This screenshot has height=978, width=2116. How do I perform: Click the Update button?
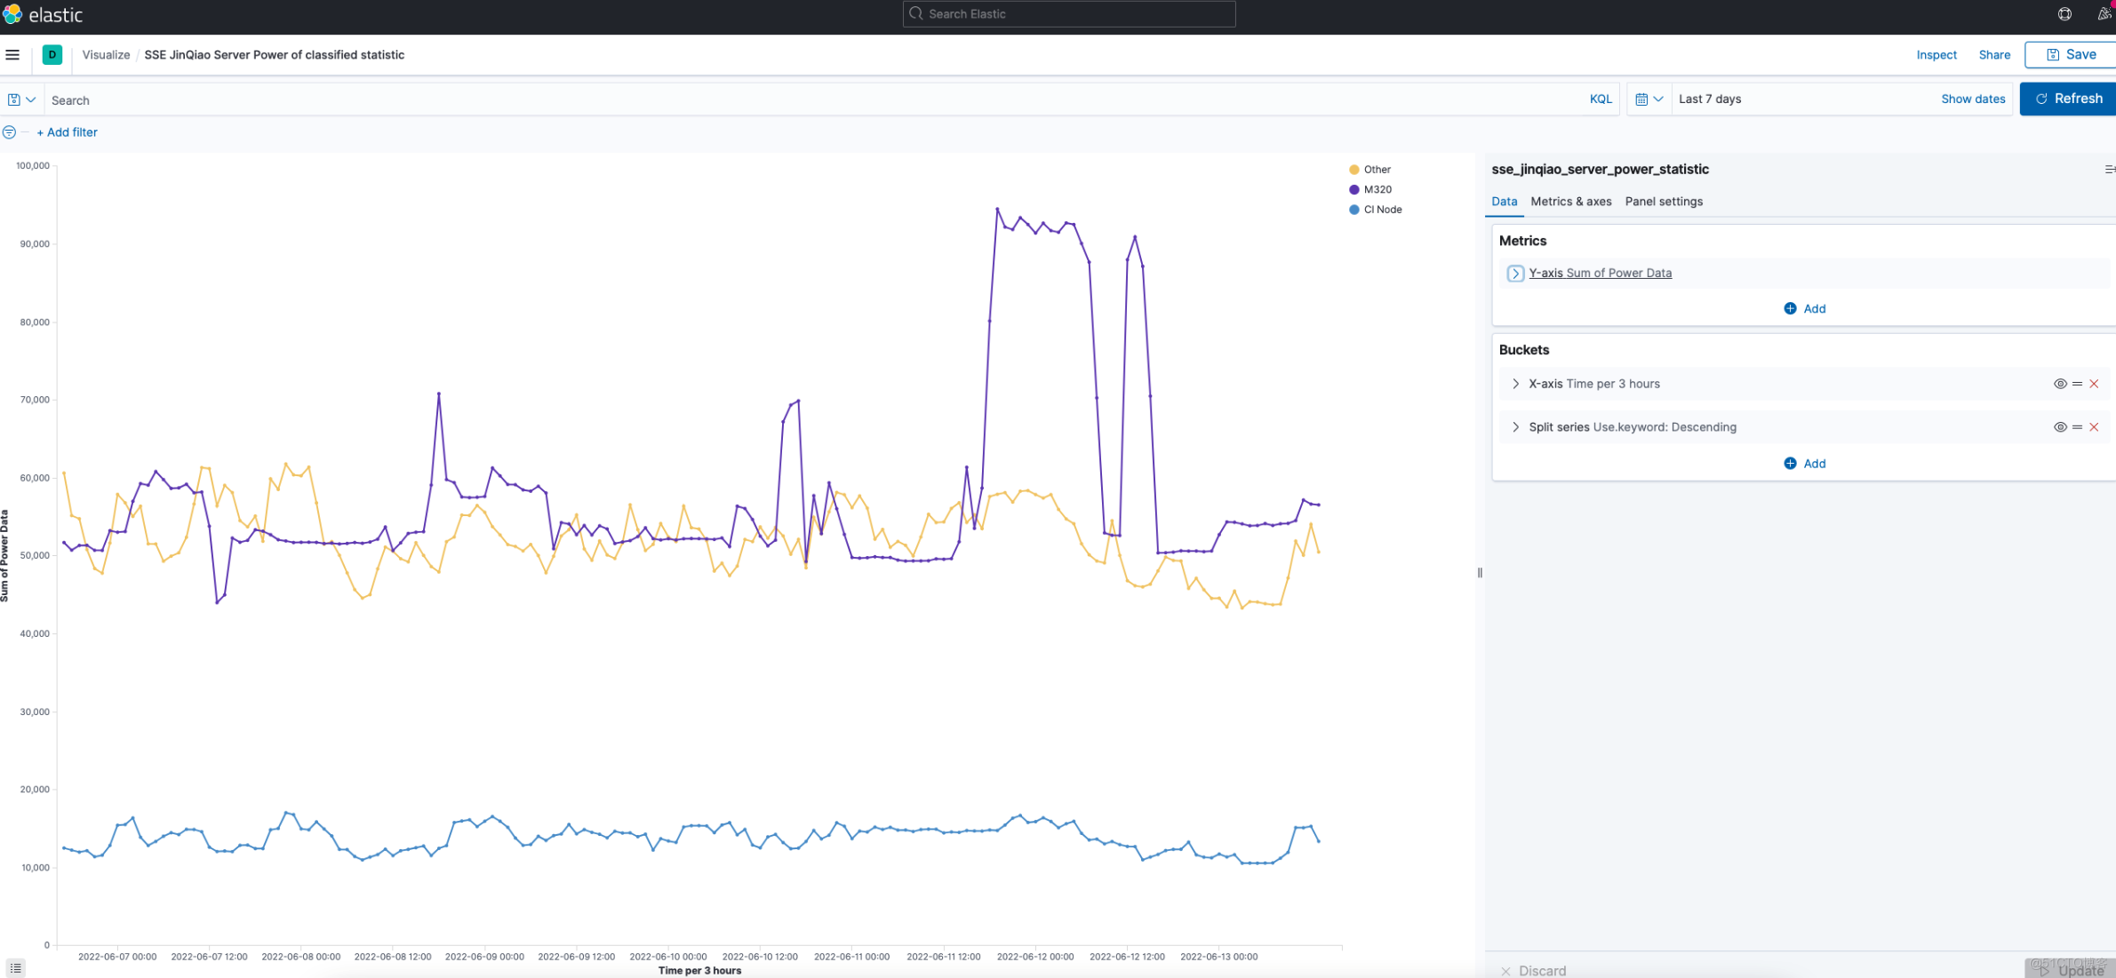[2071, 970]
